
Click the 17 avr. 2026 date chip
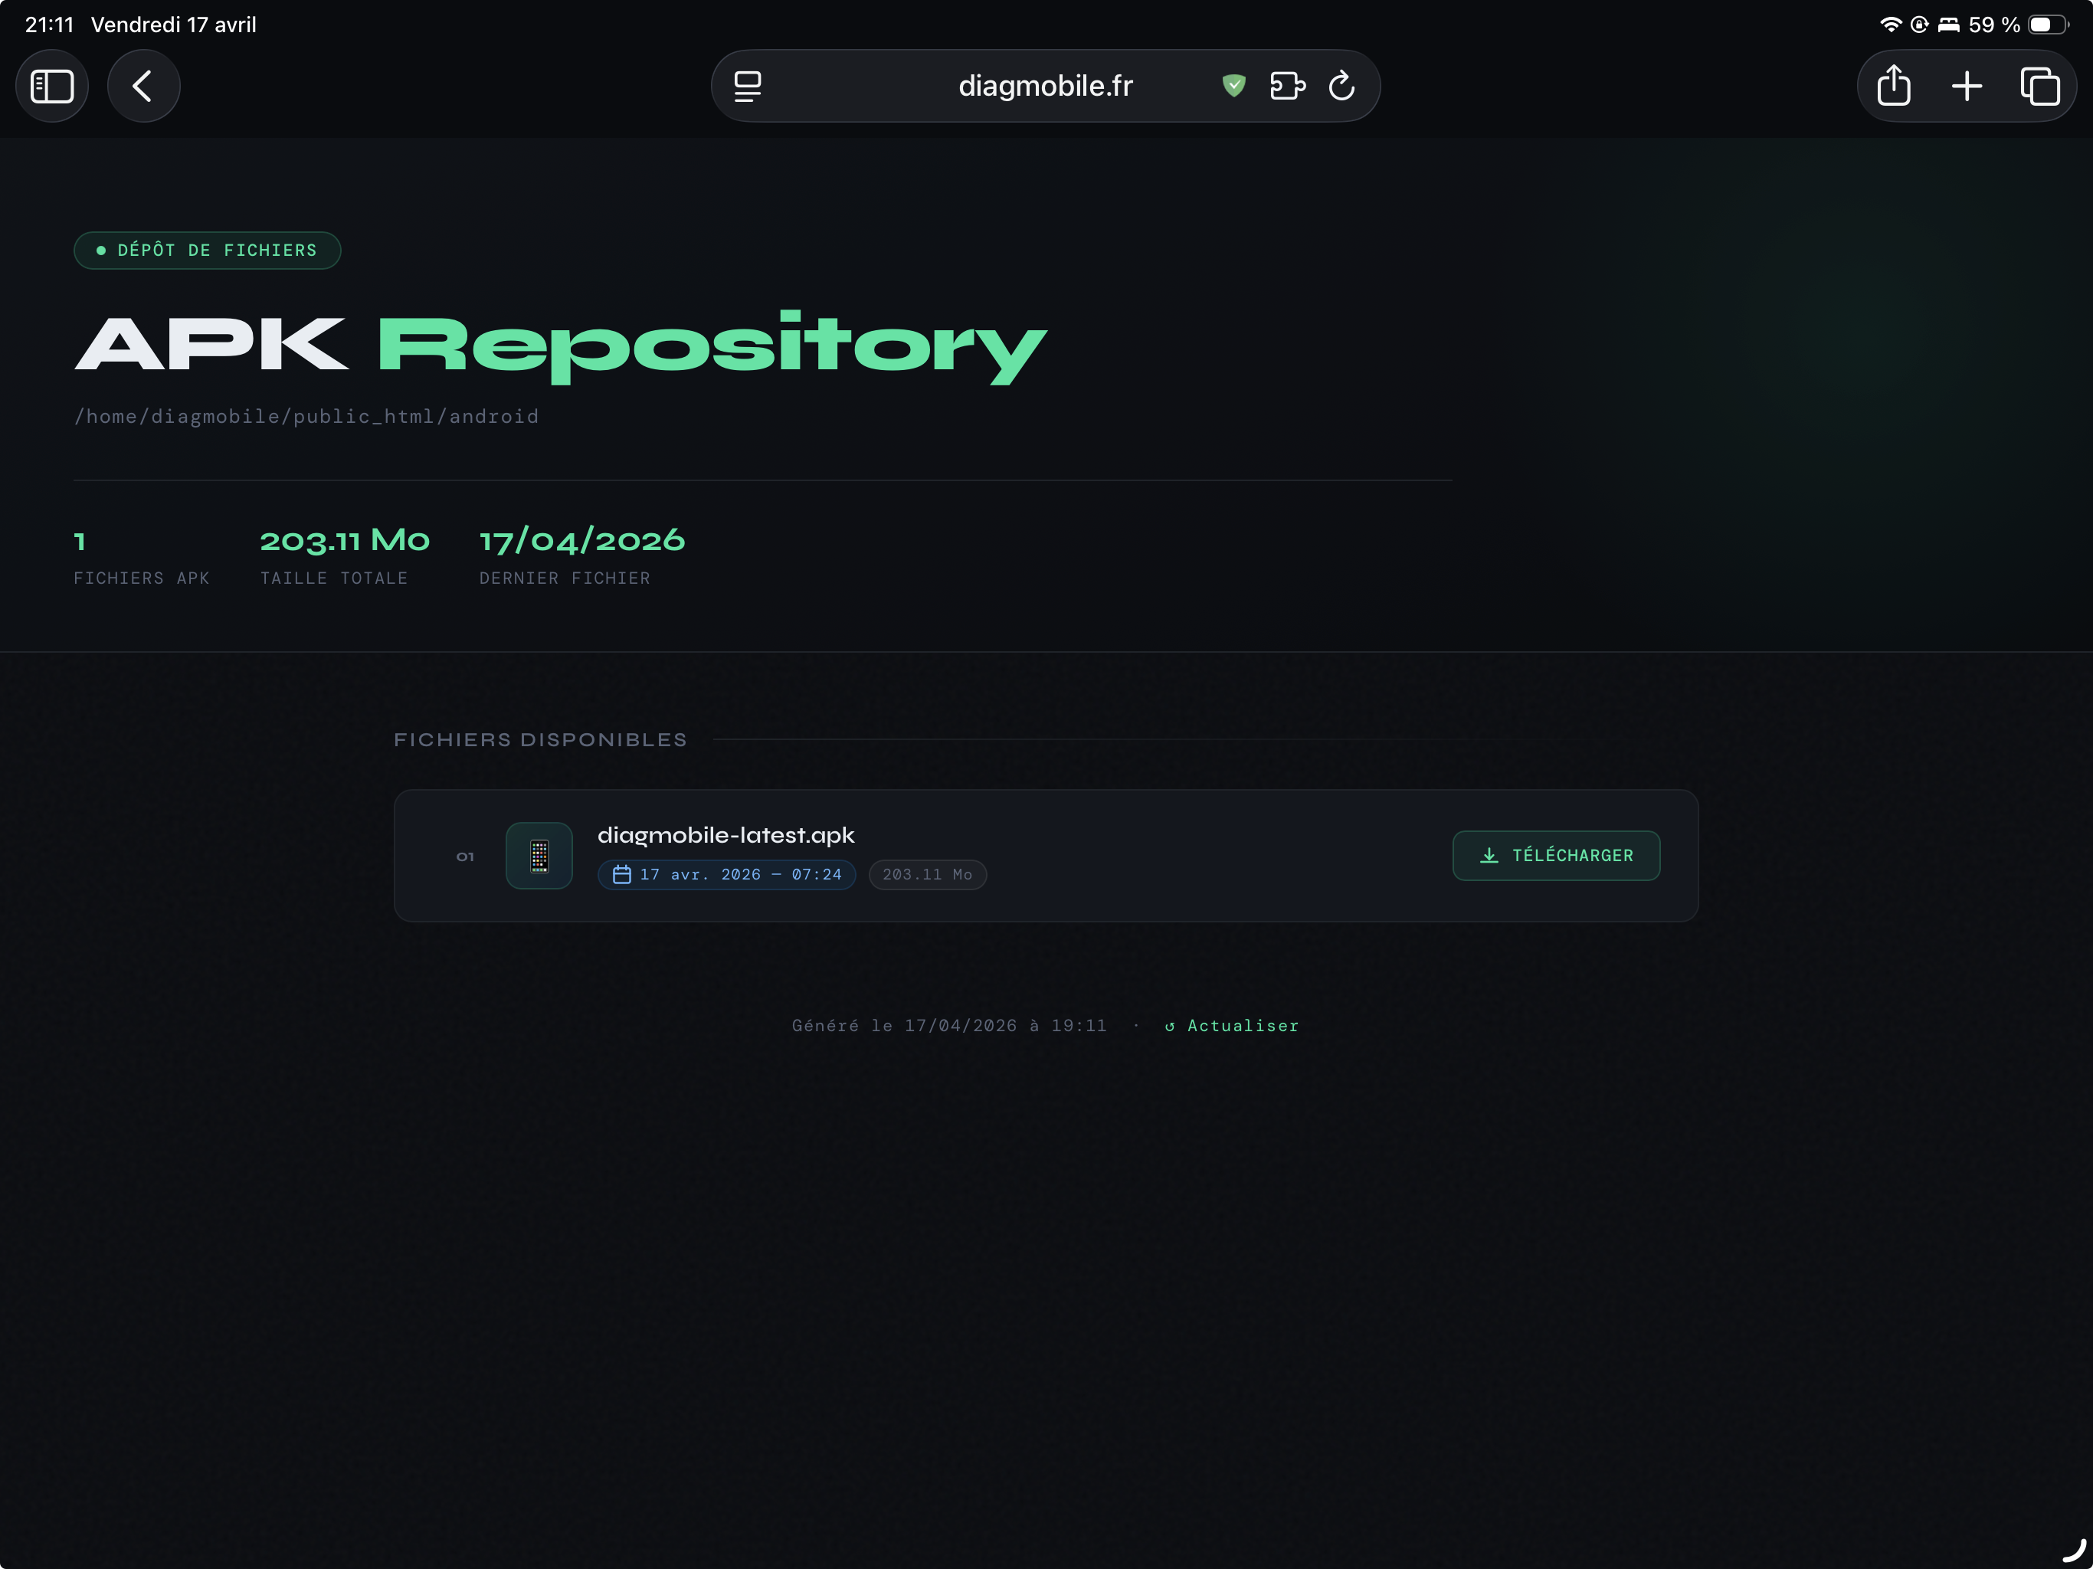tap(727, 874)
